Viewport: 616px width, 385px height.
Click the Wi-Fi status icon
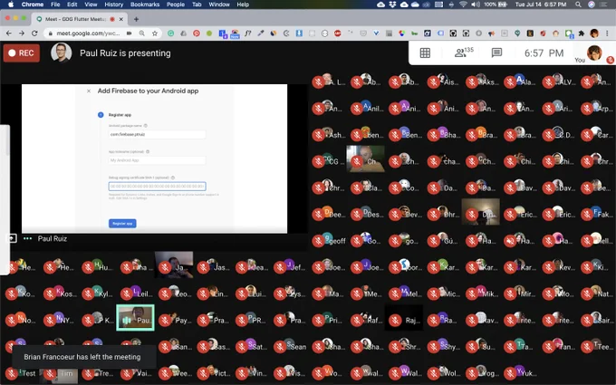tap(463, 5)
